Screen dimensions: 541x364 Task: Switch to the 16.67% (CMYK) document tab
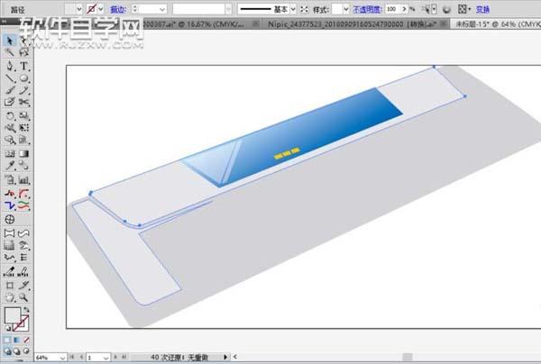193,23
